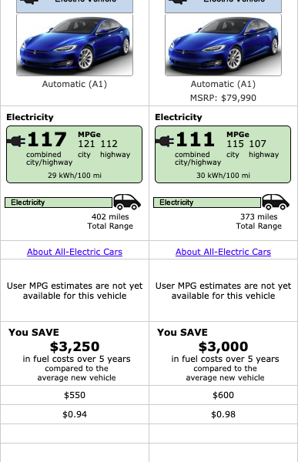Click the right Tesla car photo
The height and width of the screenshot is (462, 298).
click(x=223, y=45)
